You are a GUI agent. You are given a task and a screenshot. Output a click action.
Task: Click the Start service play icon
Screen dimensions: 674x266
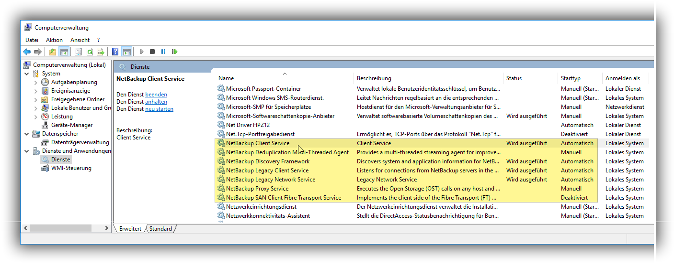click(142, 52)
